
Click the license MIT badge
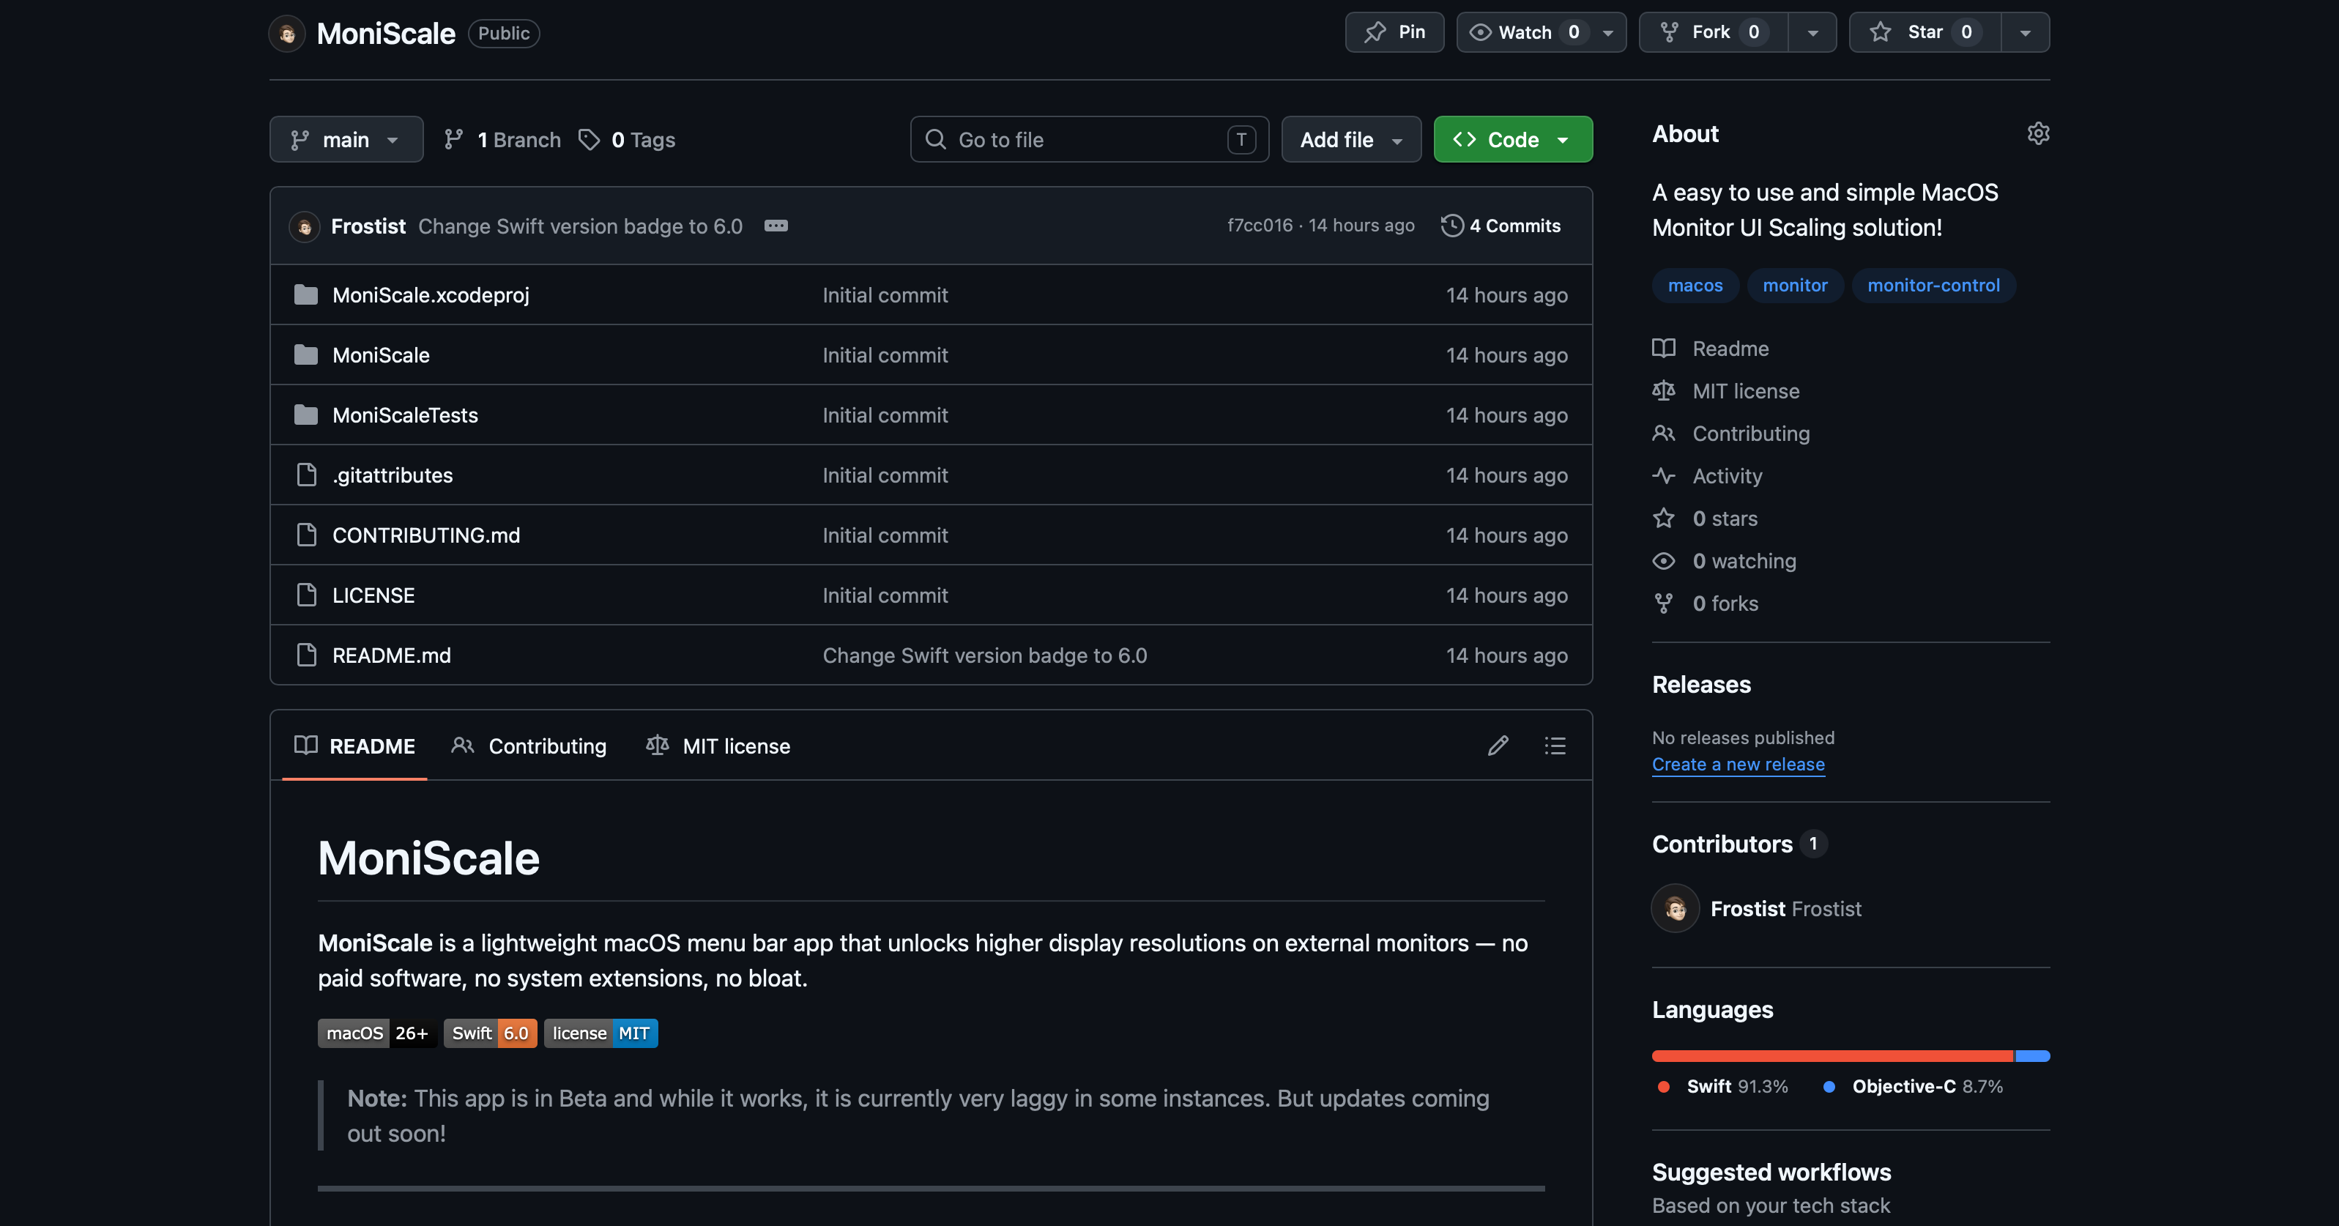point(601,1033)
